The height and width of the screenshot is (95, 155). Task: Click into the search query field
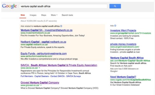[x=63, y=6]
